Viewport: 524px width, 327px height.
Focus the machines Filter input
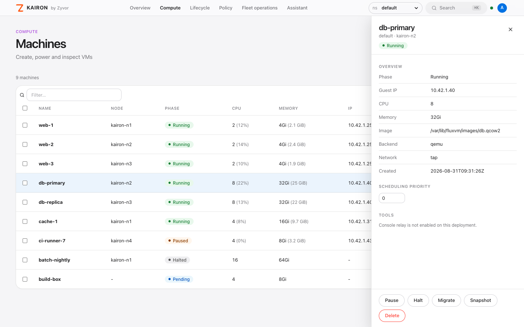[74, 95]
